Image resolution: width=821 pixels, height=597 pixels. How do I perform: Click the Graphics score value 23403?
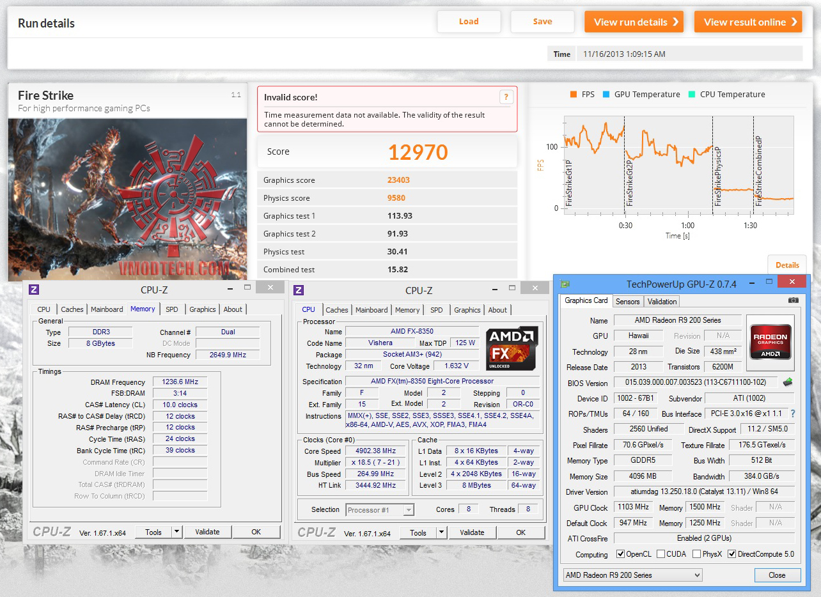tap(400, 180)
